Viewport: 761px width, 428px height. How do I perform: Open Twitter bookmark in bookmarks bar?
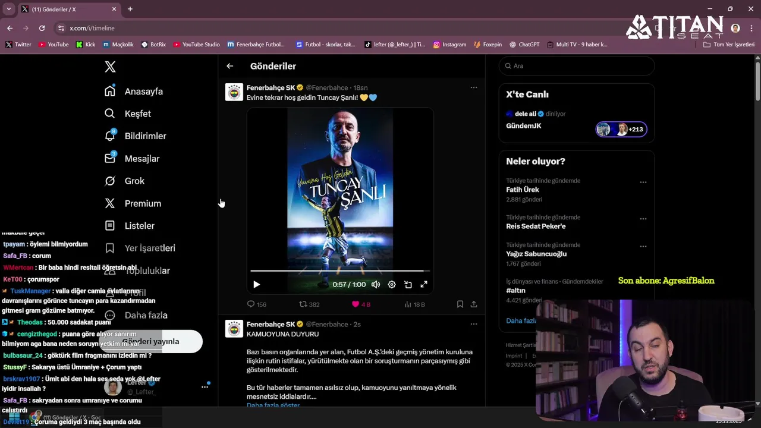pyautogui.click(x=18, y=45)
